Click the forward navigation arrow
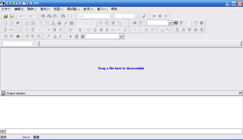This screenshot has width=243, height=140. point(31,16)
